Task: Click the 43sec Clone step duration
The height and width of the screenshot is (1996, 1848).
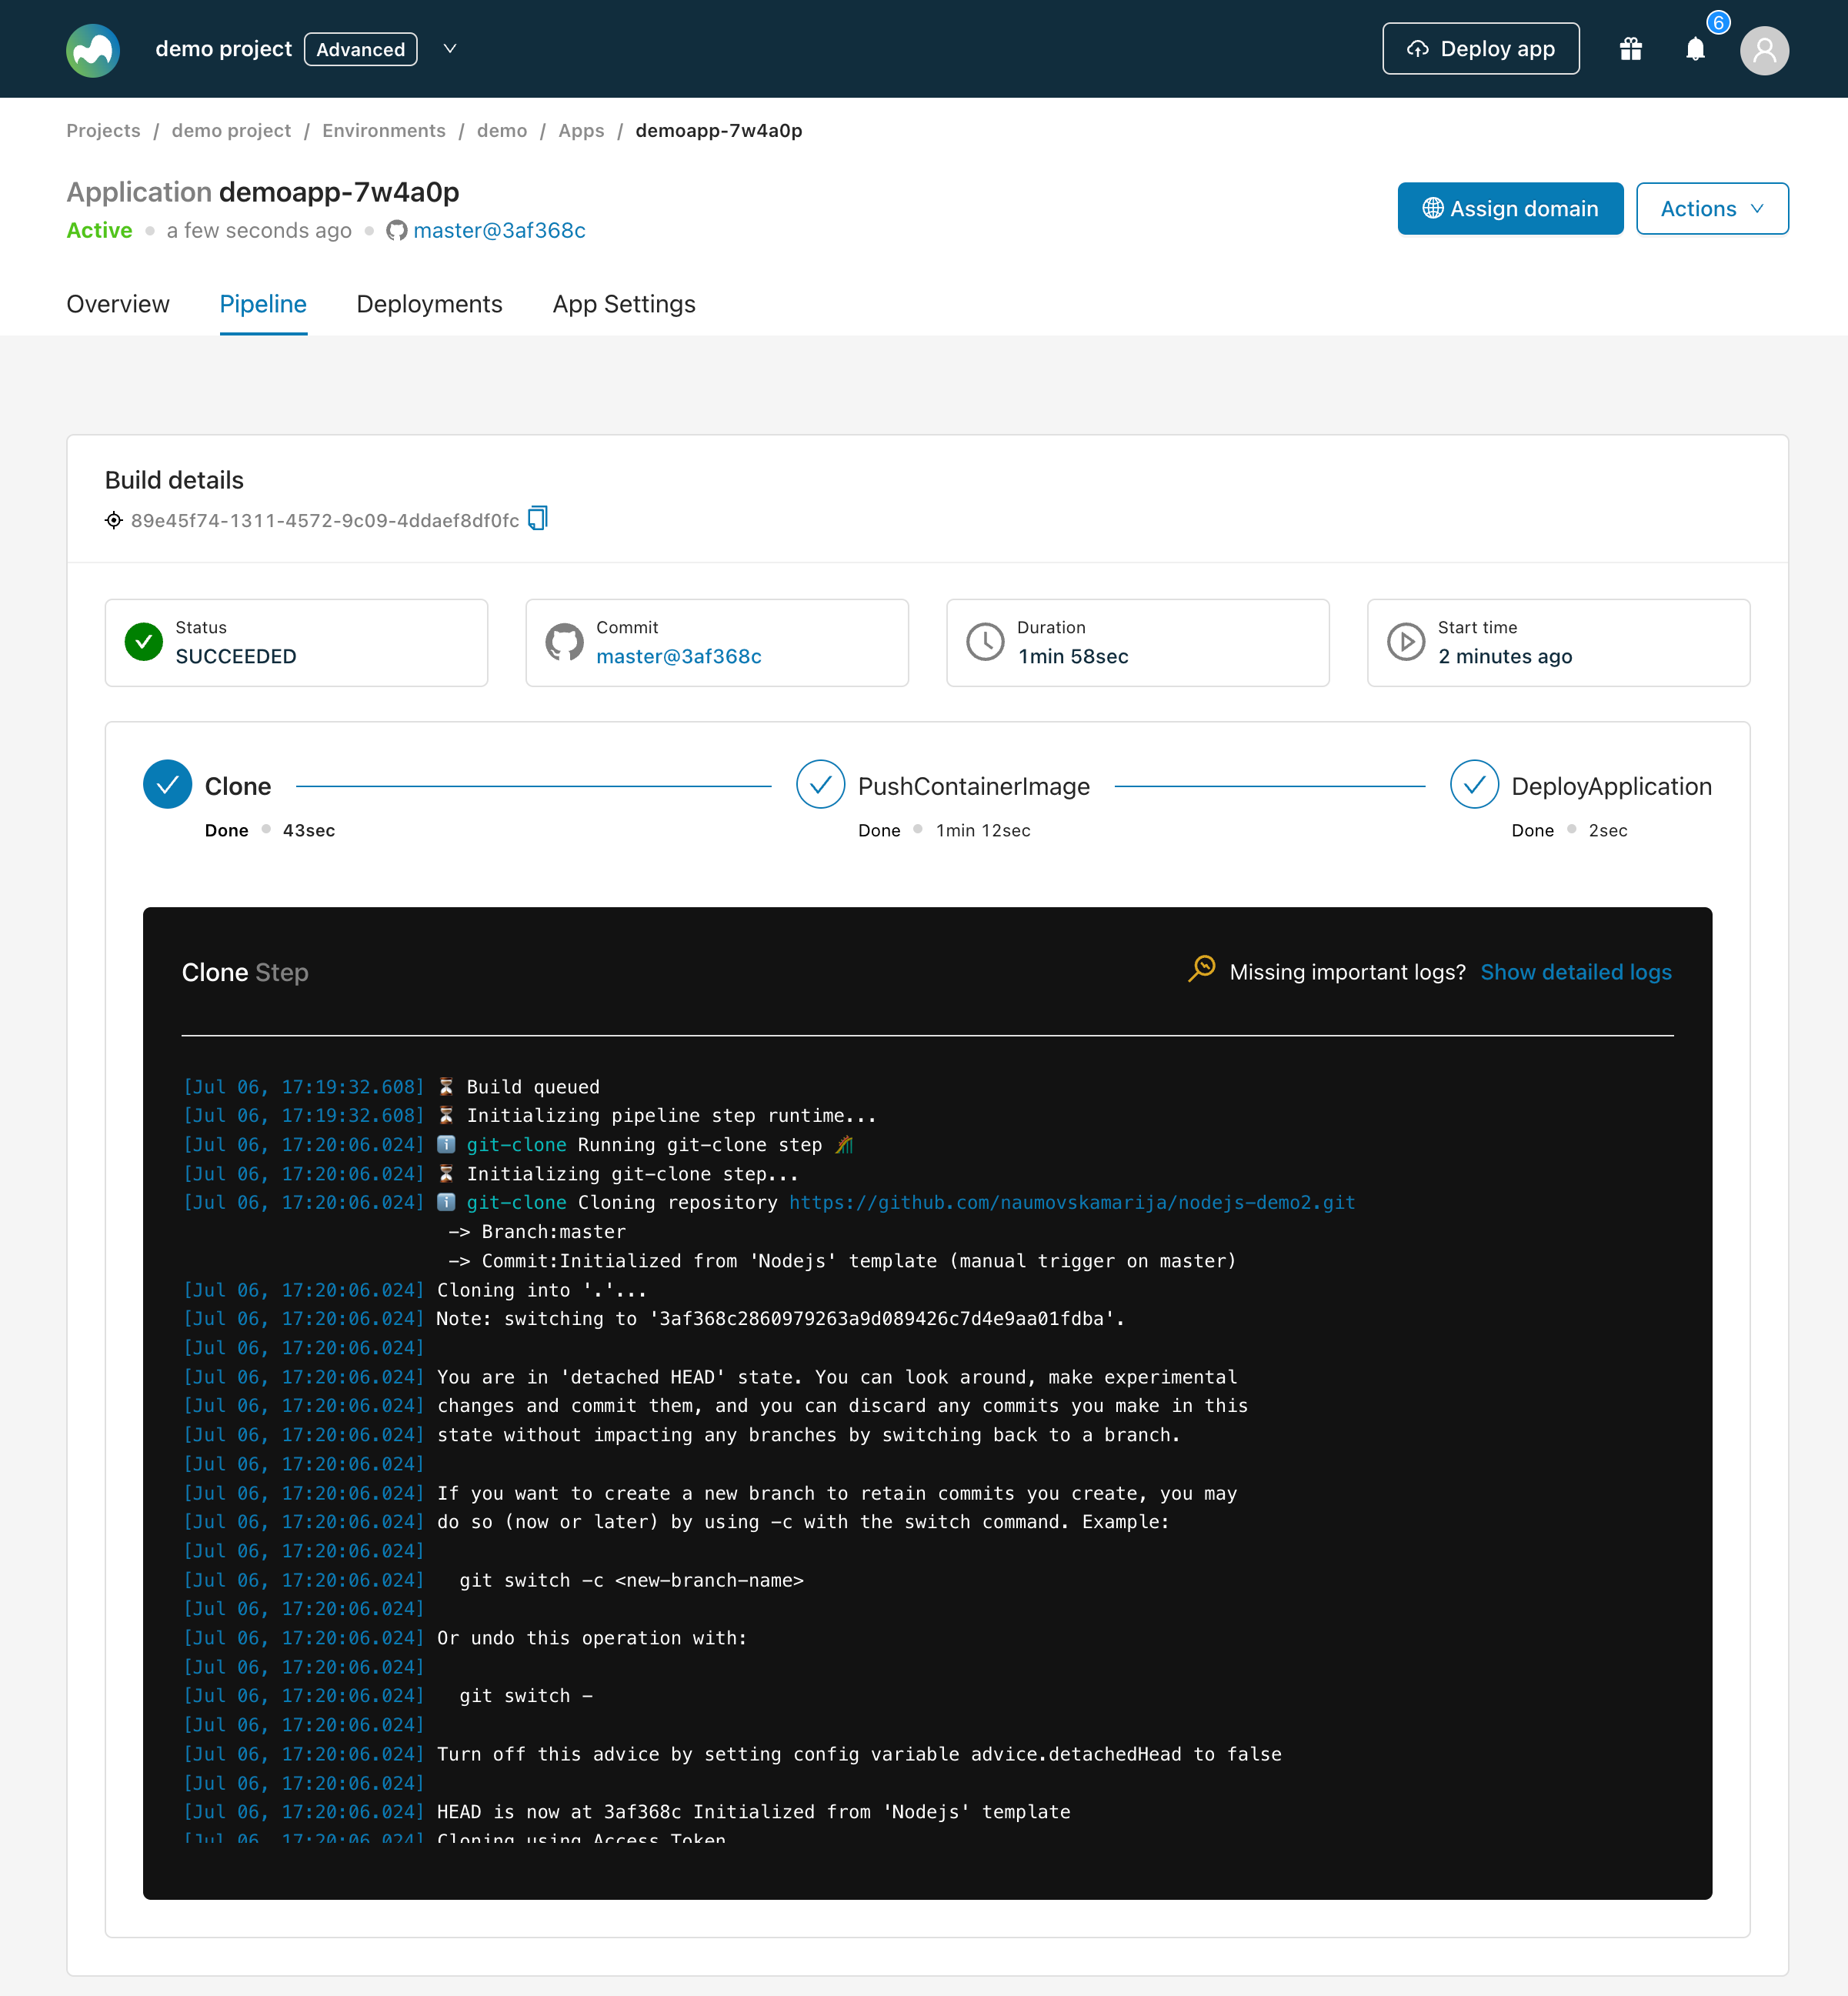Action: (309, 831)
